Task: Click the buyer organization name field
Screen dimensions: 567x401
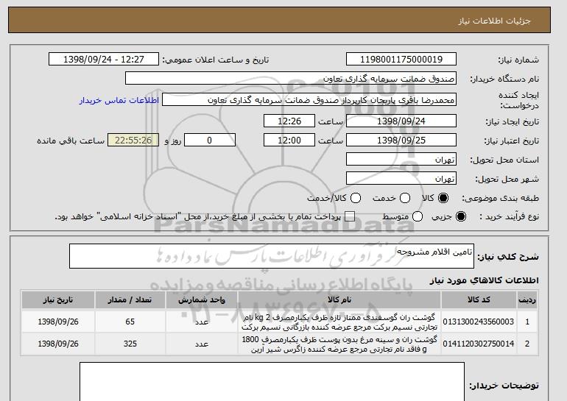Action: [x=291, y=79]
